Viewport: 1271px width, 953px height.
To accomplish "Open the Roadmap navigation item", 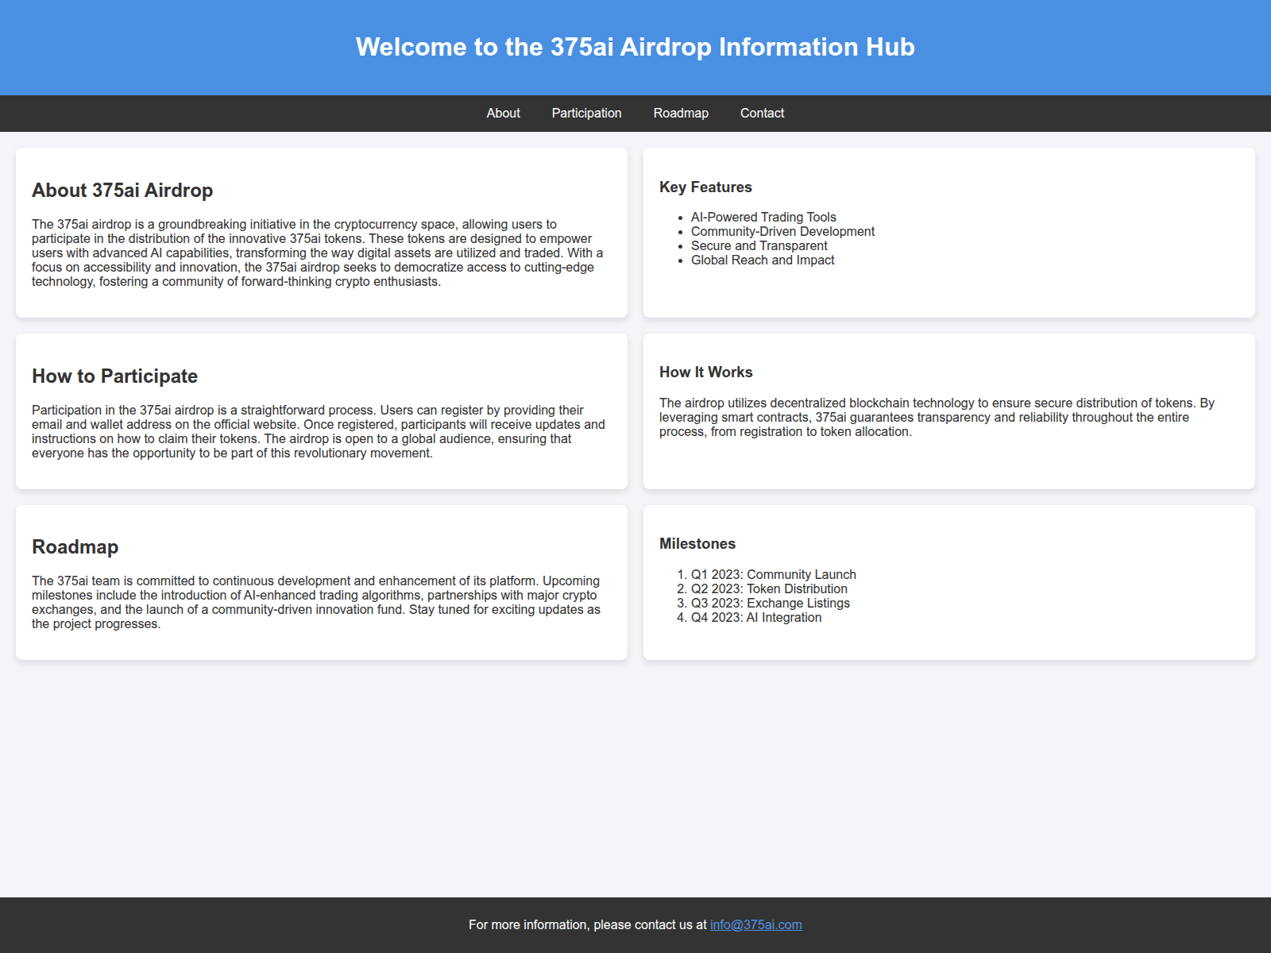I will (680, 113).
